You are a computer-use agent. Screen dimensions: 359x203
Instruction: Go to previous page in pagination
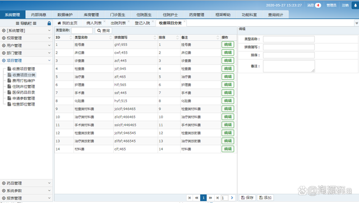(x=196, y=198)
